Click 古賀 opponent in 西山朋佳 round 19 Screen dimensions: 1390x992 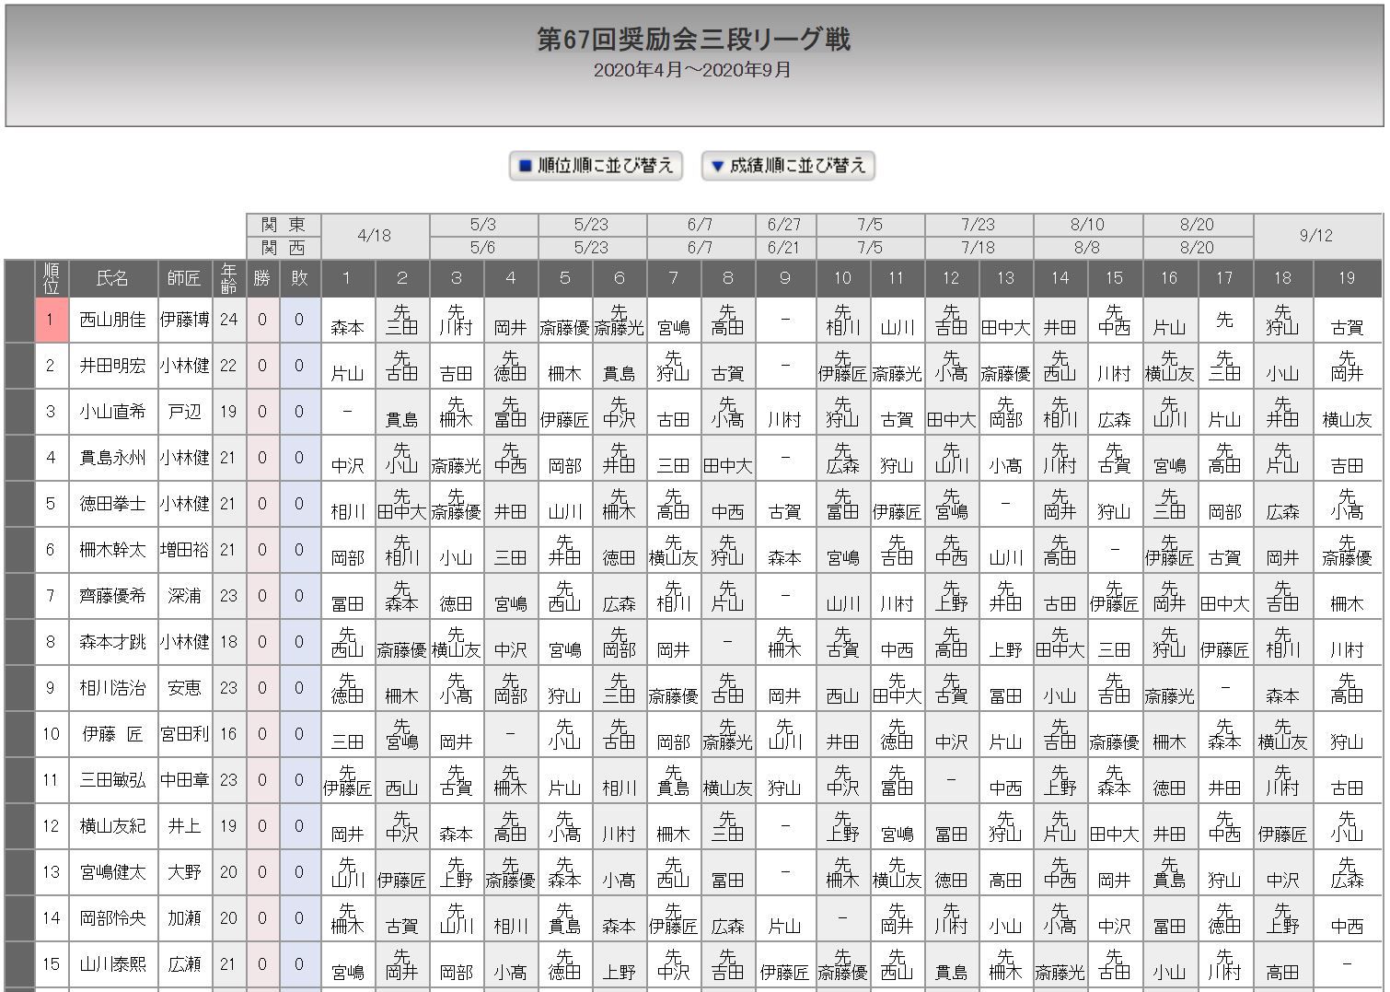[x=1347, y=327]
